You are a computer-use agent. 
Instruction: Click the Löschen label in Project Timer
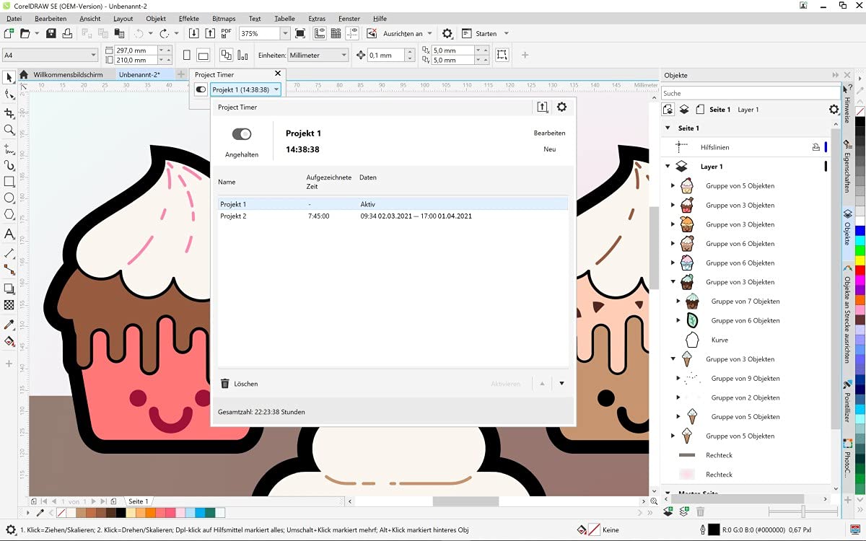click(246, 384)
